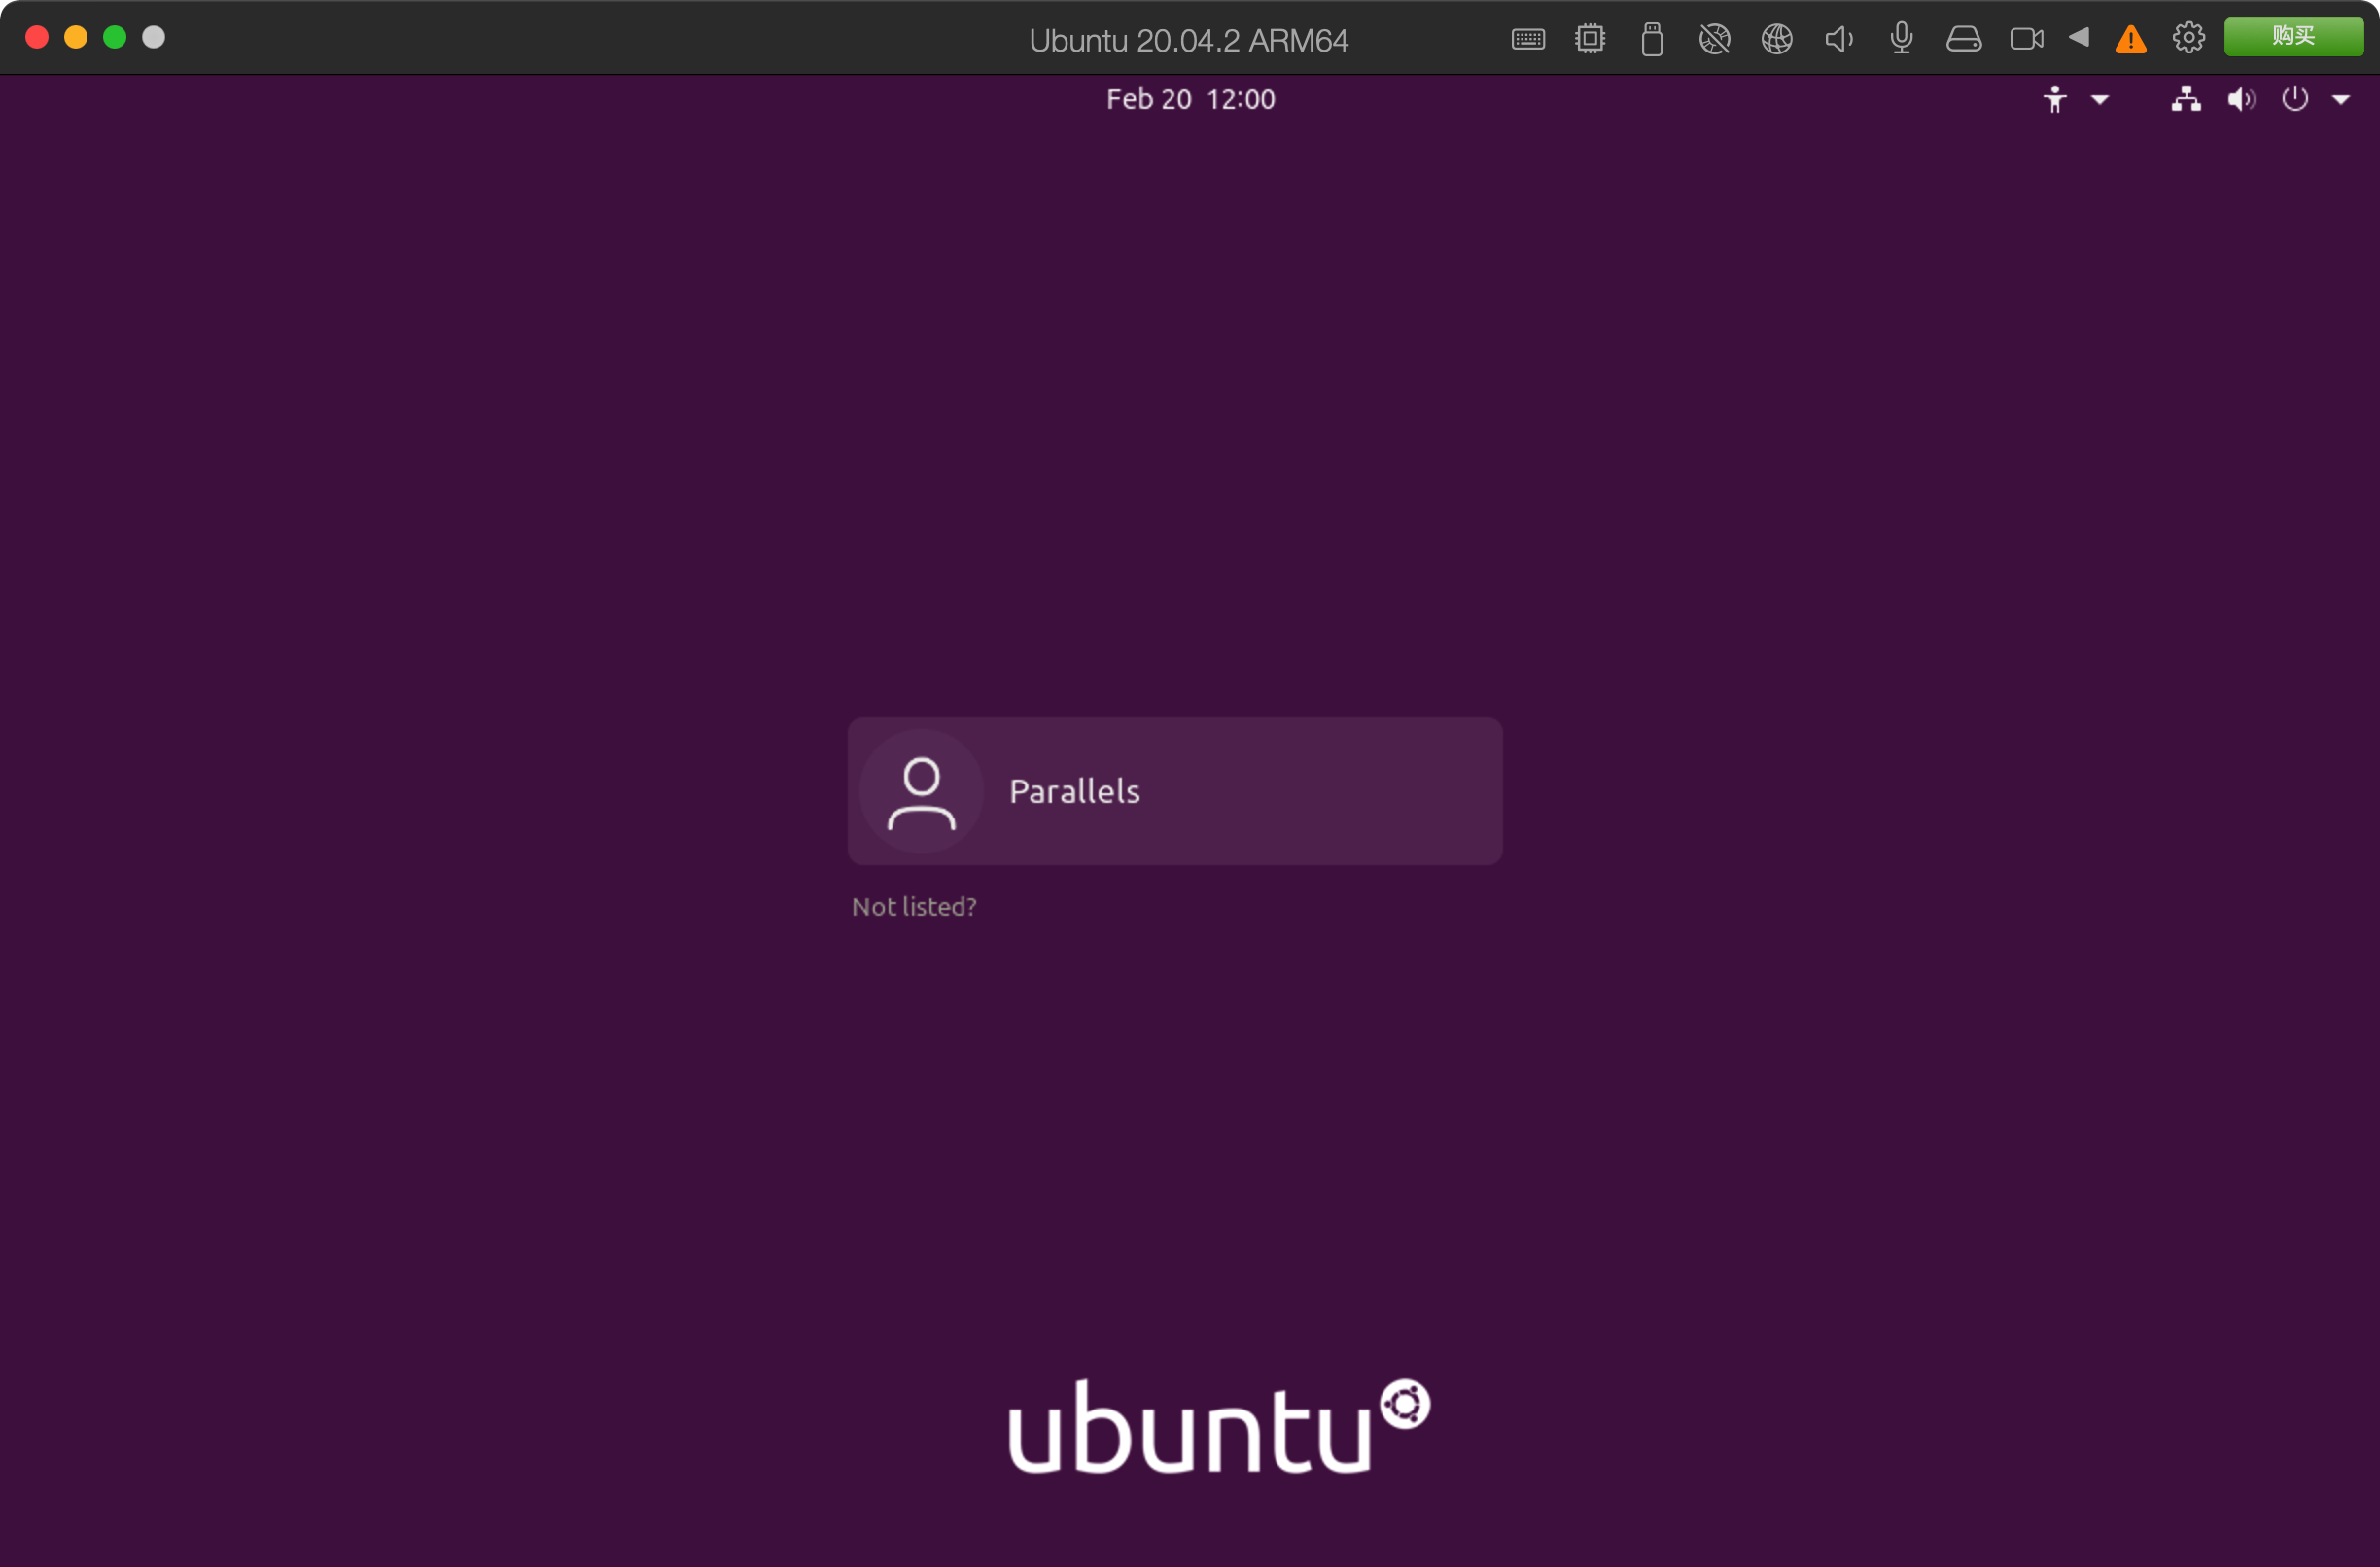Click the crossed-out globe sharing icon
The image size is (2380, 1567).
click(x=1714, y=40)
